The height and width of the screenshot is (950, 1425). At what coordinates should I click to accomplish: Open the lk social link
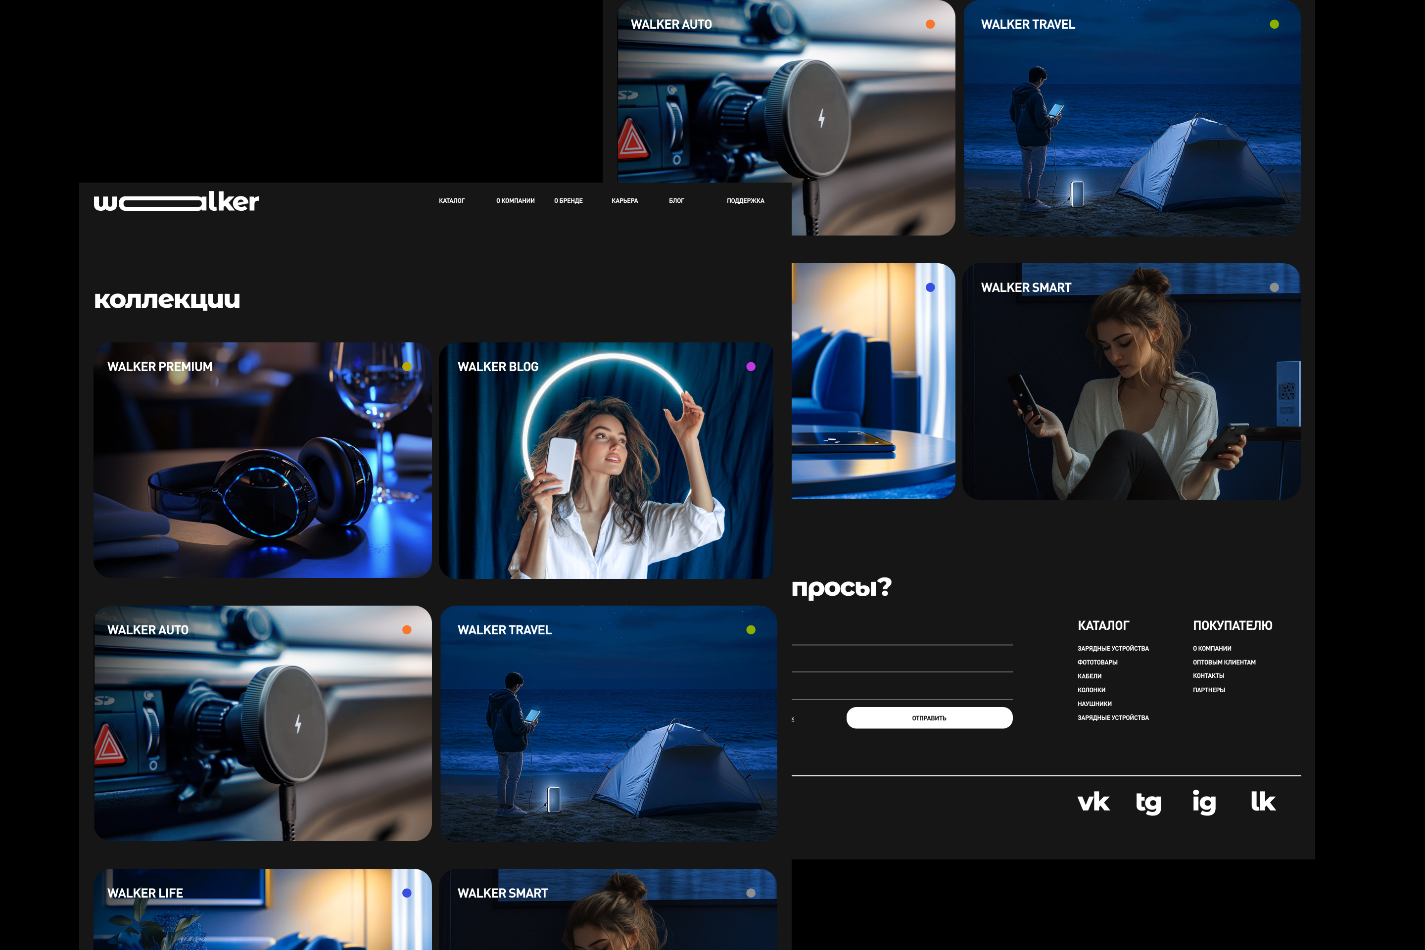tap(1263, 802)
